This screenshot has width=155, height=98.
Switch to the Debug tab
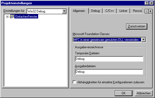point(95,11)
